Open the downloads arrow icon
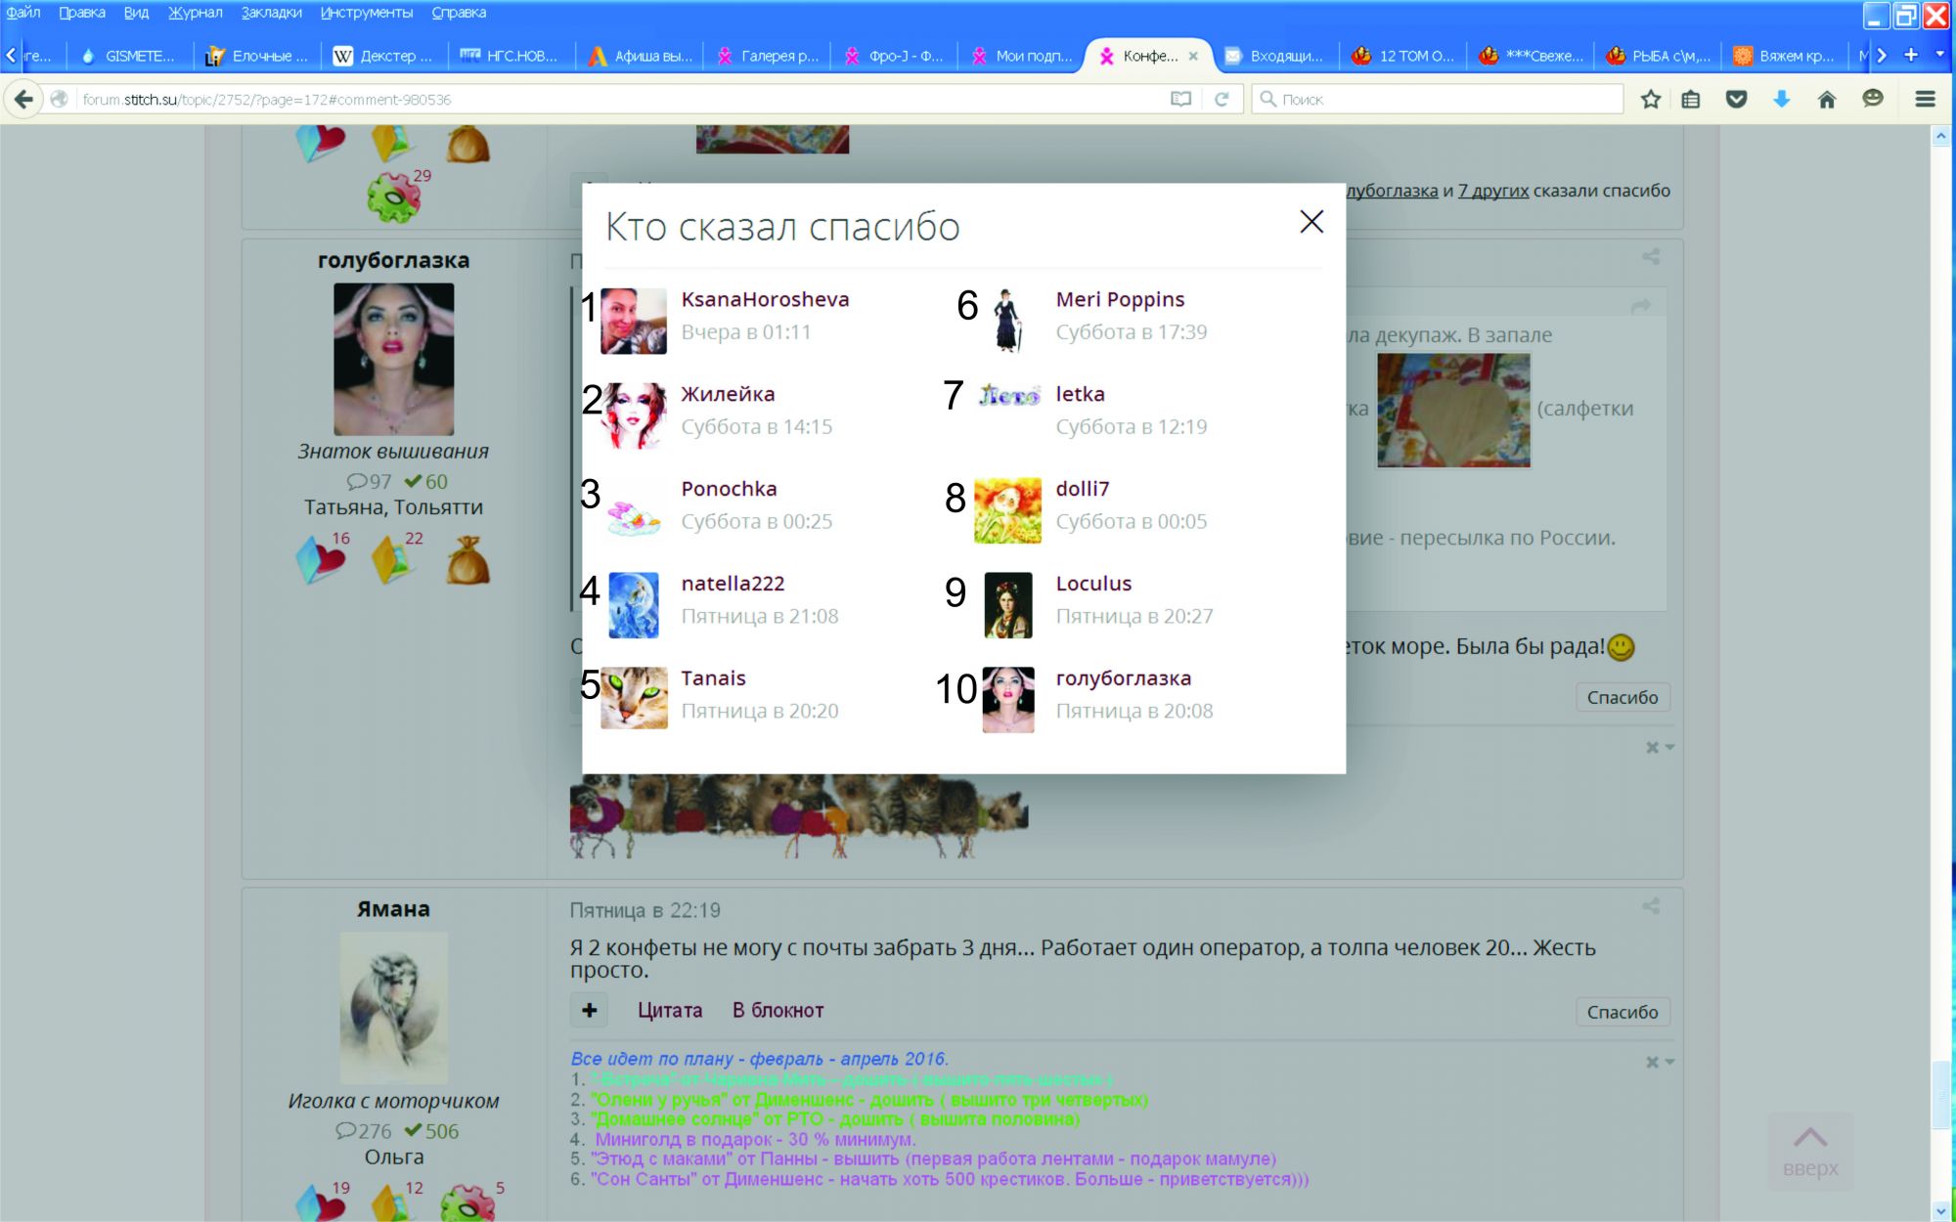1956x1222 pixels. pyautogui.click(x=1781, y=99)
